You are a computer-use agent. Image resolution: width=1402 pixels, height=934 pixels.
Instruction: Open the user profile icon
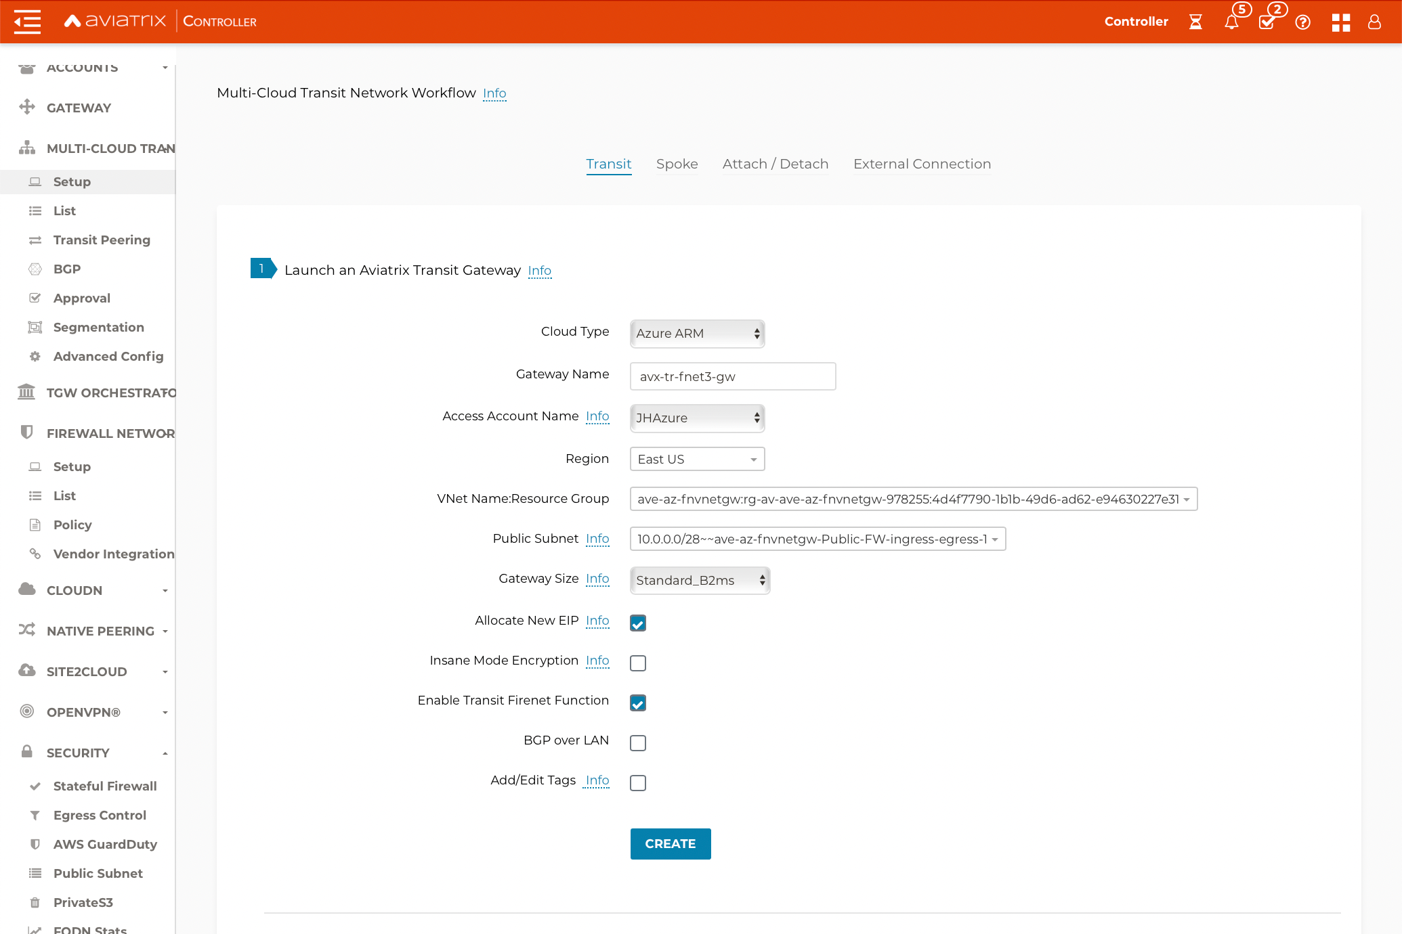click(1374, 22)
